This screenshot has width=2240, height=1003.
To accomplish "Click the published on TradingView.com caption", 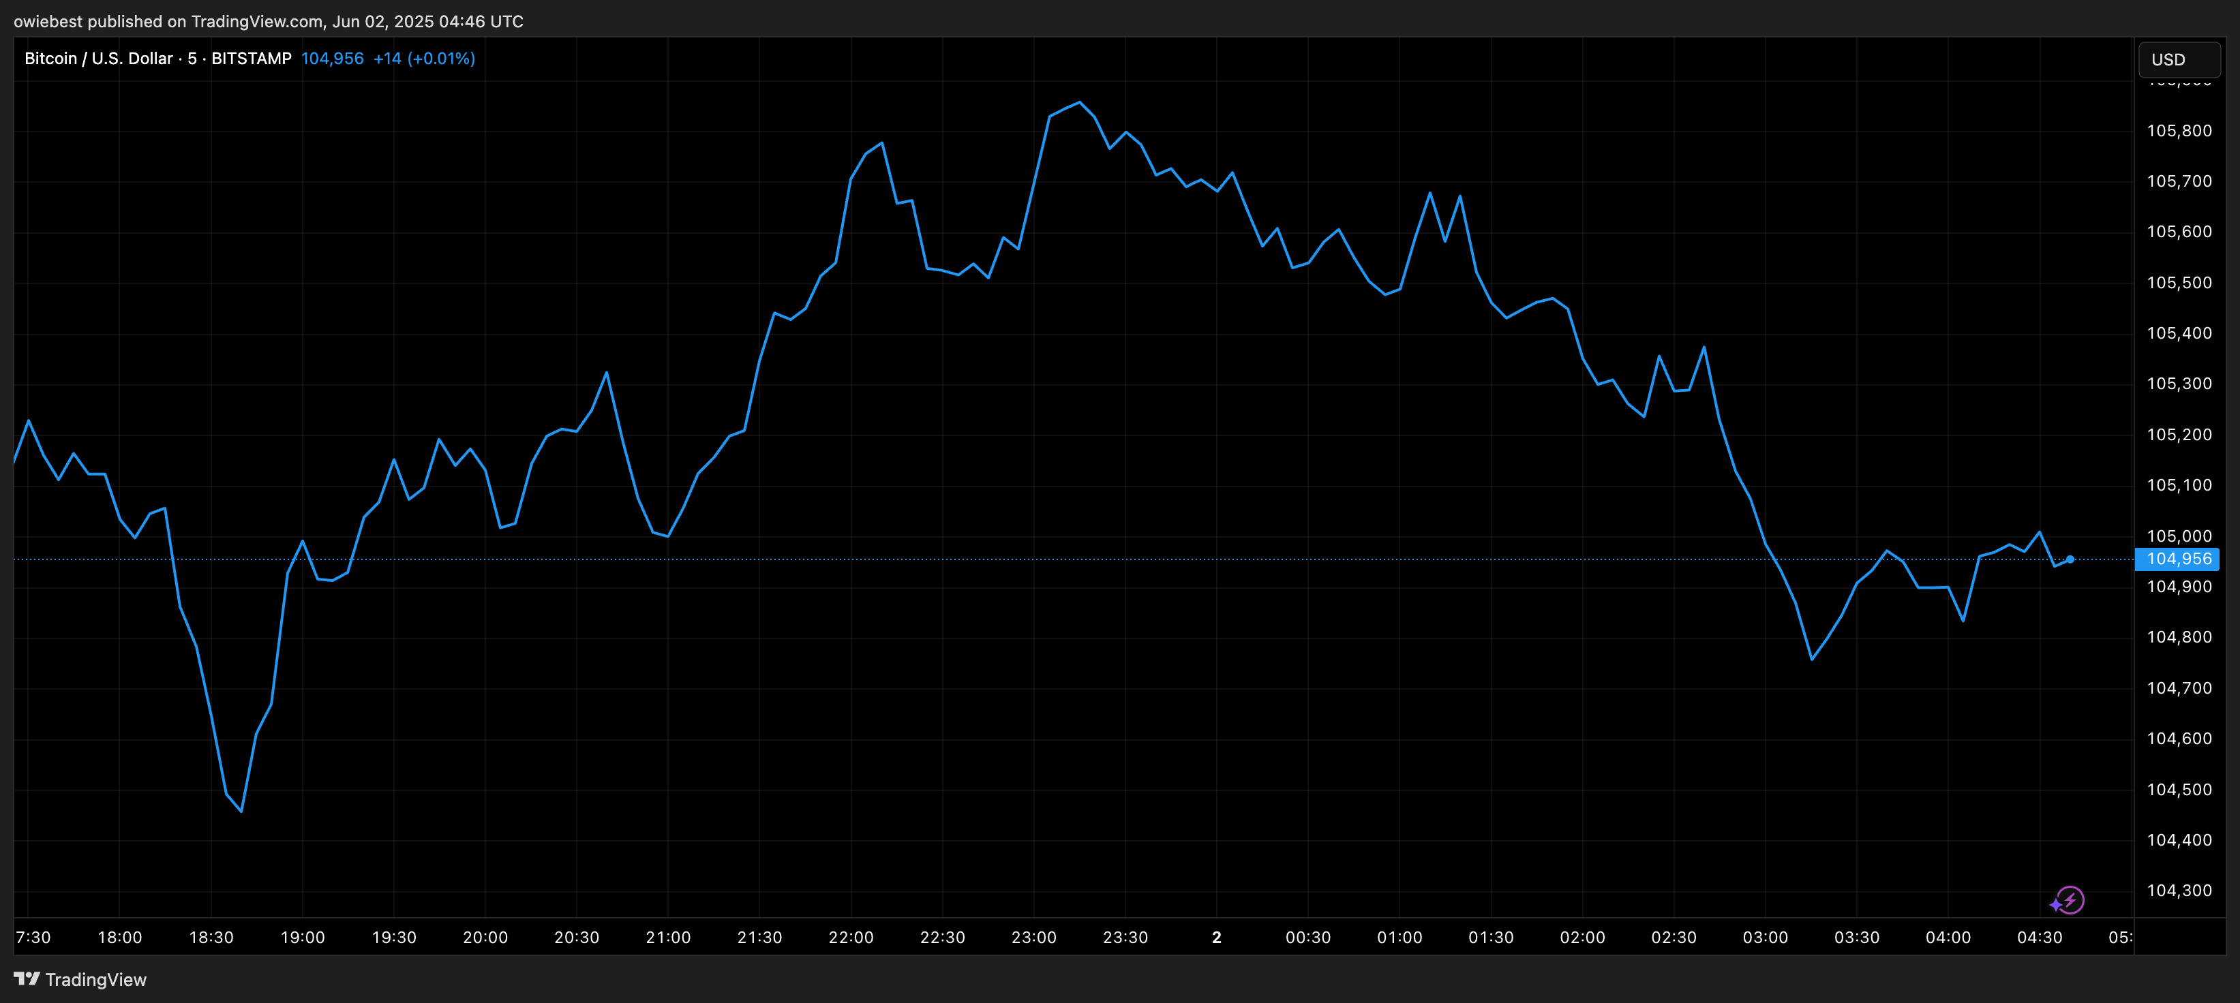I will 268,21.
